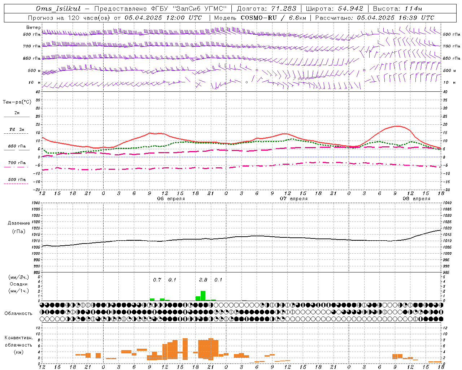Click the (гПа) unit label under Давление
The width and height of the screenshot is (462, 370).
18,231
